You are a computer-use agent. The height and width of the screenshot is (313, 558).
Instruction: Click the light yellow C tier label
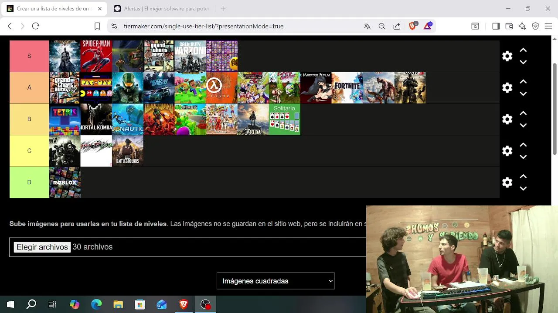click(29, 151)
